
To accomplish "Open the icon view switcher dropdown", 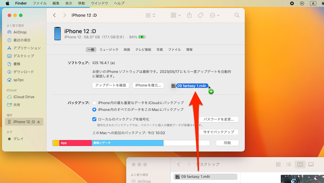I will tap(150, 15).
